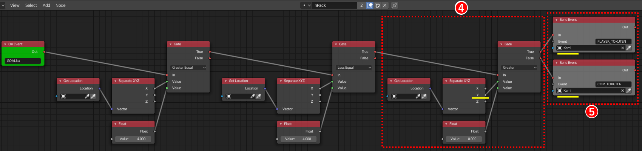This screenshot has width=642, height=151.
Task: Open the editor type dropdown arrow
Action: tap(3, 5)
